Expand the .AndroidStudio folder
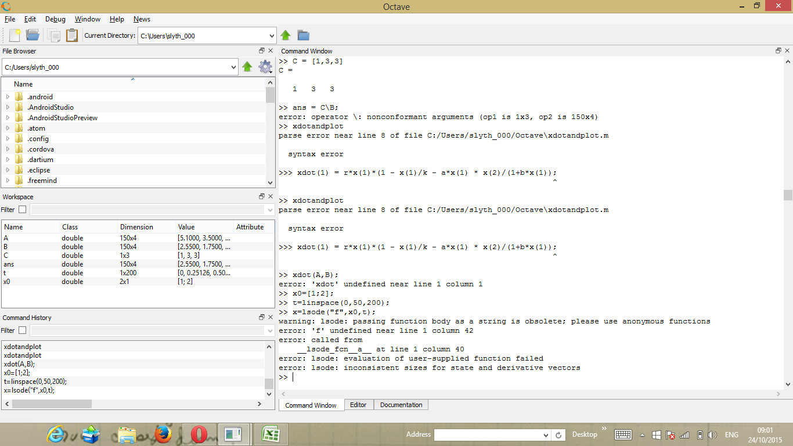Viewport: 793px width, 446px height. [8, 107]
